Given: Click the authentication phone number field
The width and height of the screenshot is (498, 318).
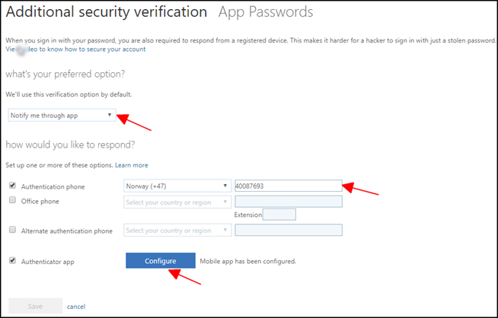Looking at the screenshot, I should (289, 186).
